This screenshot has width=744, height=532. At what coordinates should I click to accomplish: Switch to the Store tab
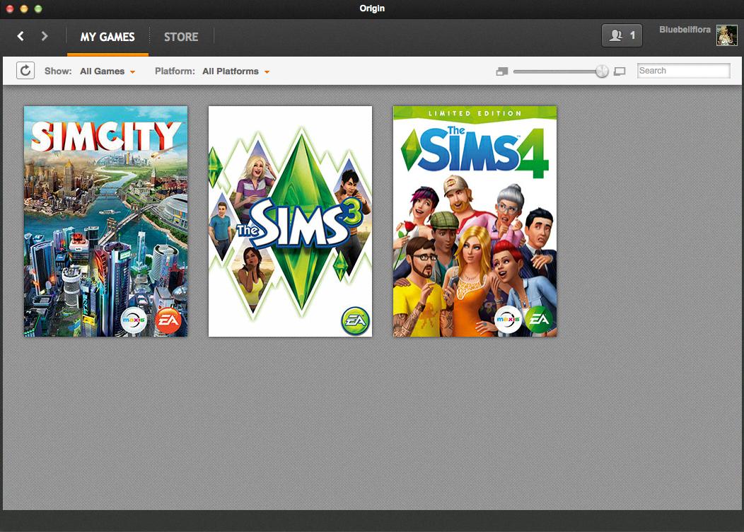(x=181, y=37)
